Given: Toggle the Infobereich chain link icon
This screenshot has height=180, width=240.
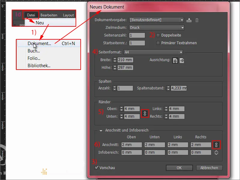Looking at the screenshot, I should [x=216, y=152].
